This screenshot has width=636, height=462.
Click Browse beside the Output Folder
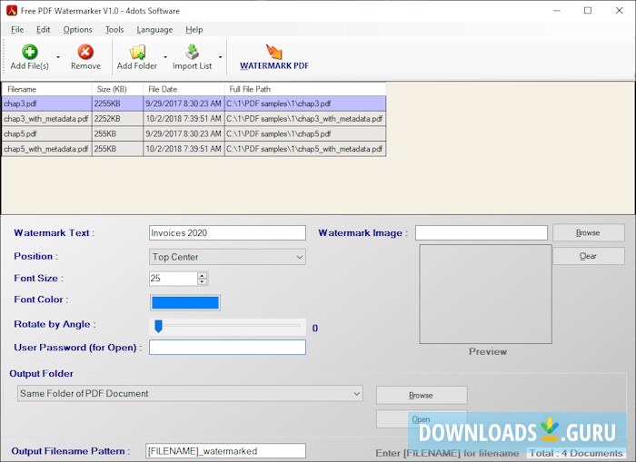421,395
